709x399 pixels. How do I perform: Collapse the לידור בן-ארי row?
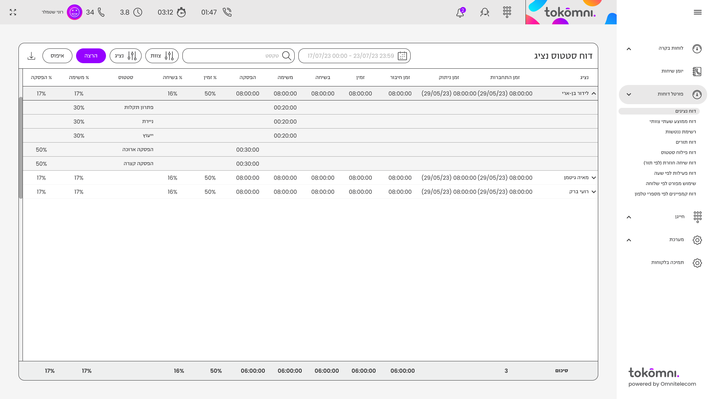click(x=594, y=93)
